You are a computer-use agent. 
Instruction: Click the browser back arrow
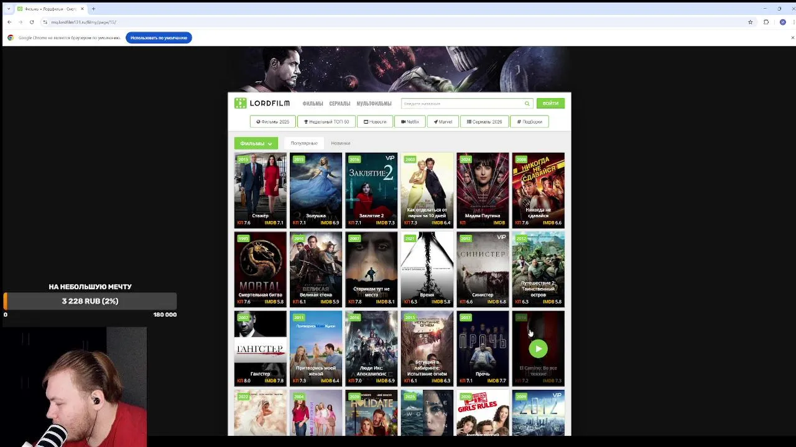click(9, 22)
